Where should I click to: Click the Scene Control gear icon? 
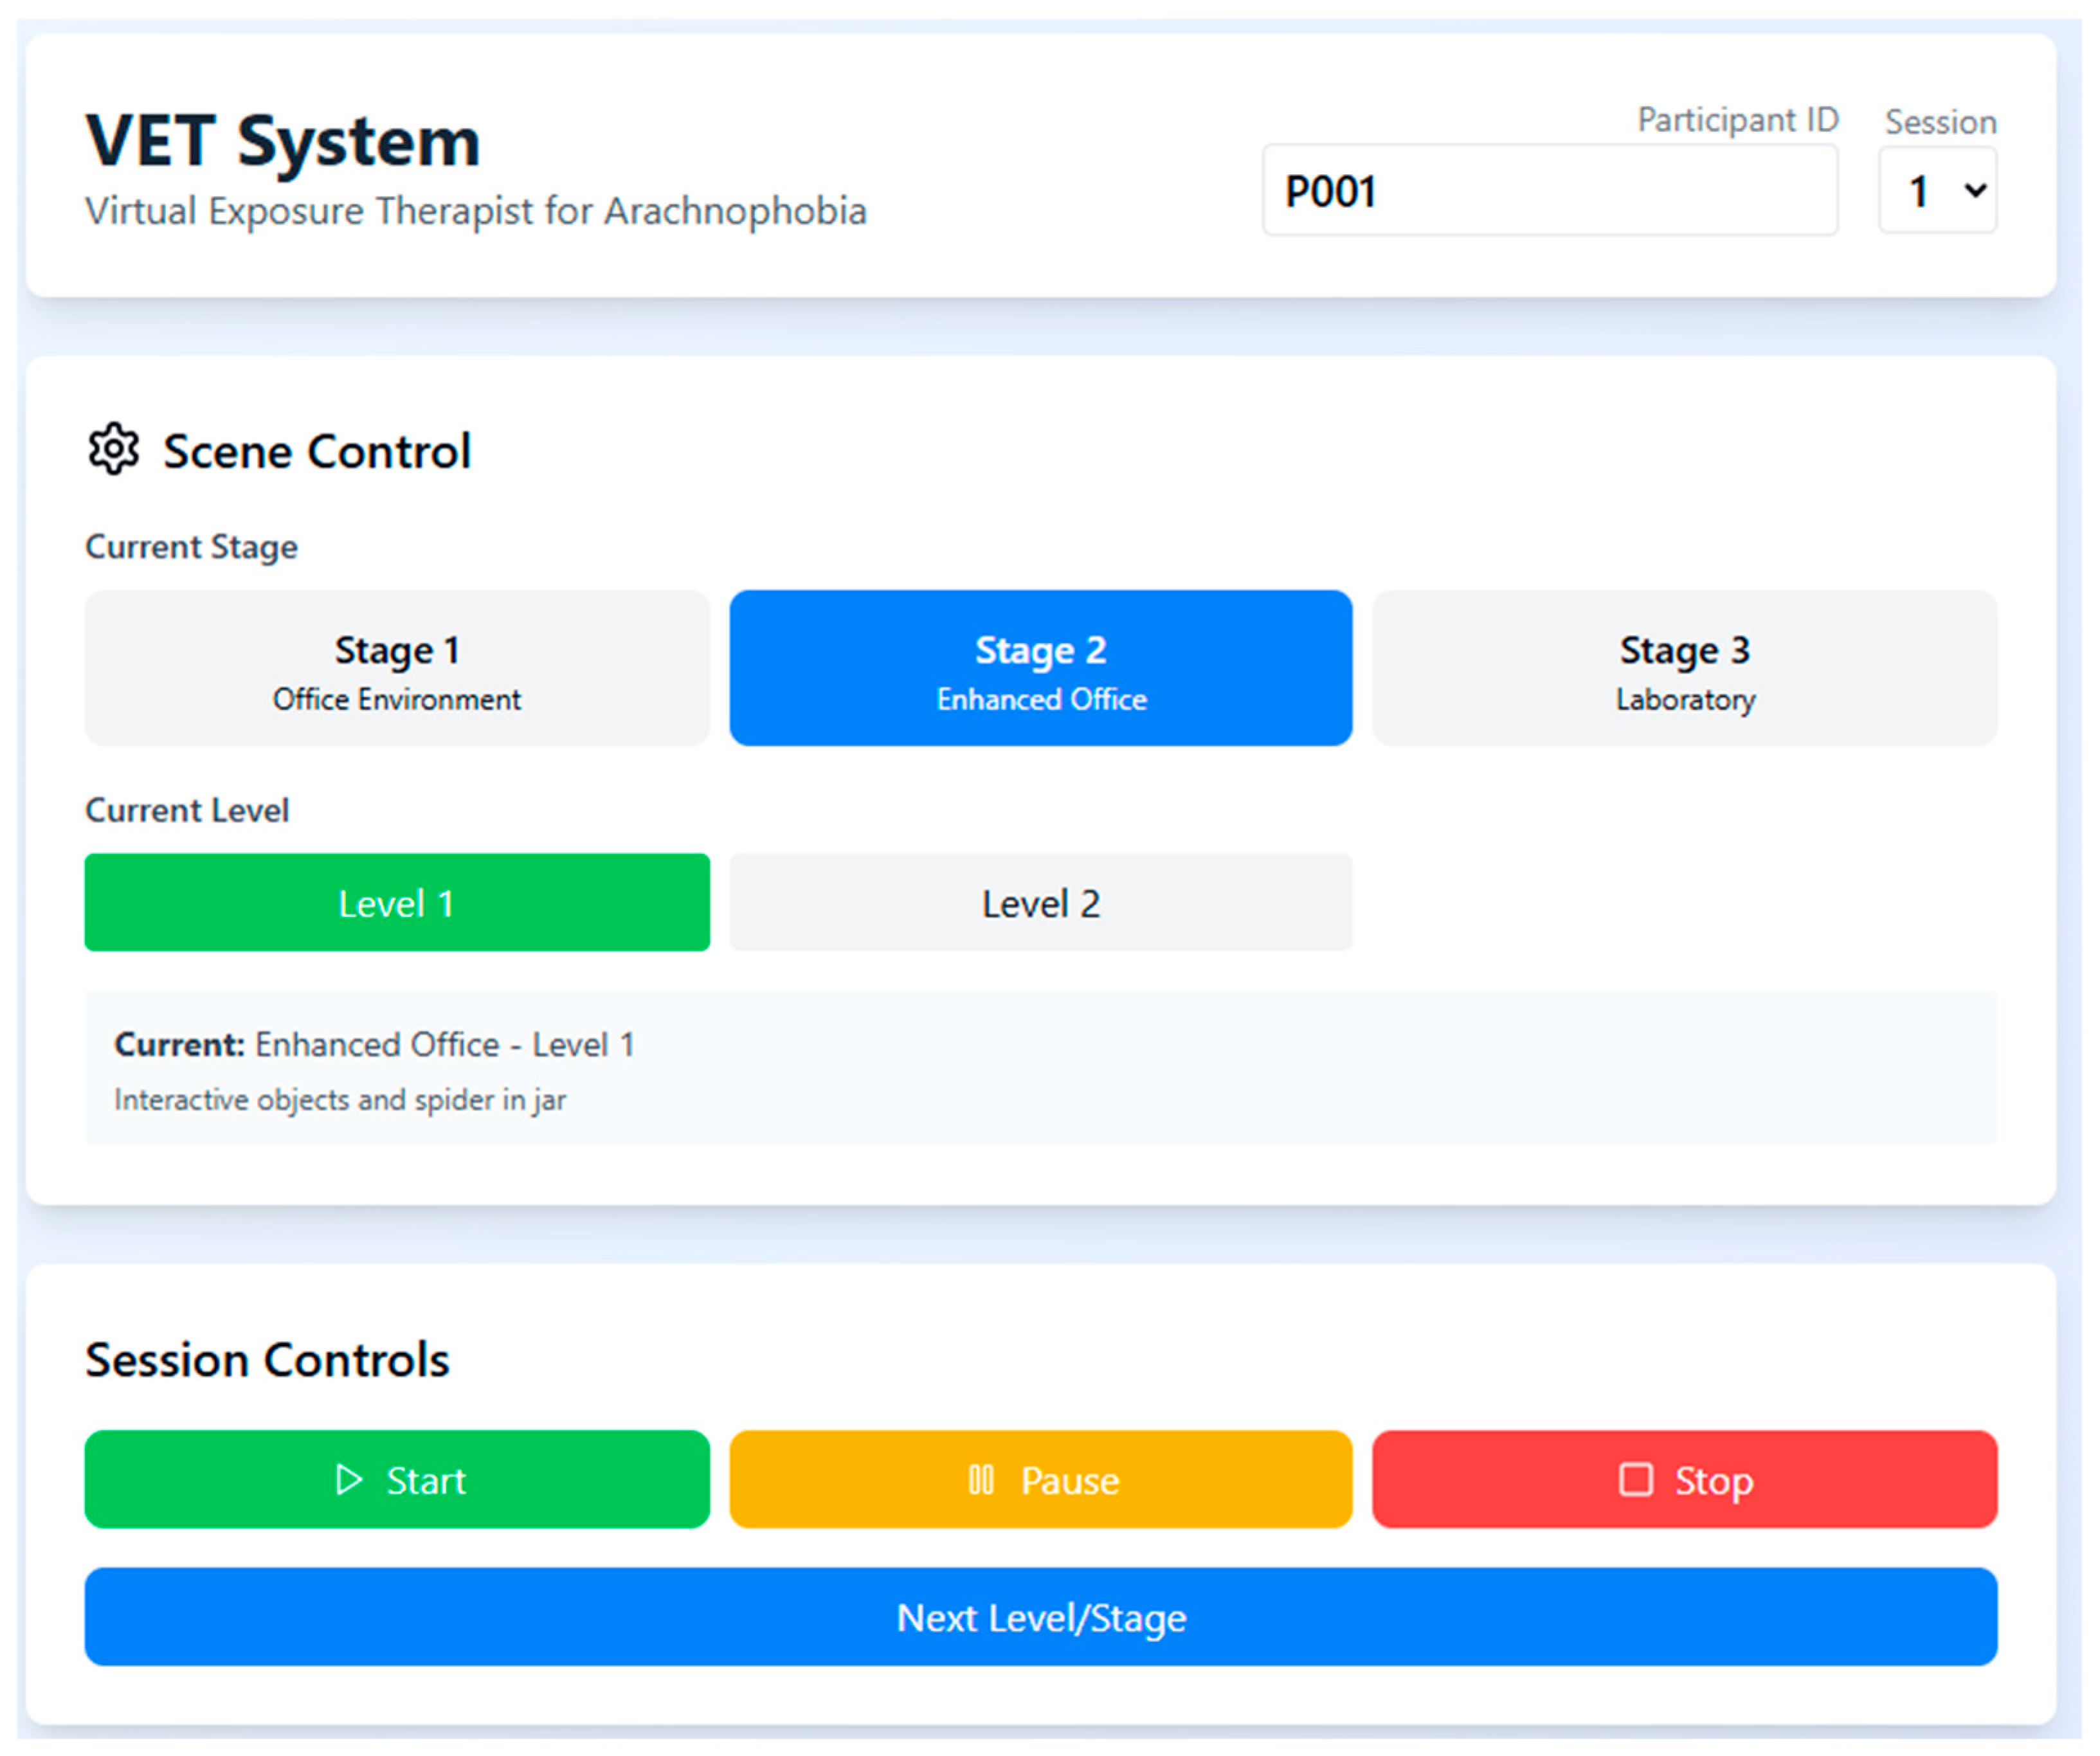pyautogui.click(x=113, y=449)
